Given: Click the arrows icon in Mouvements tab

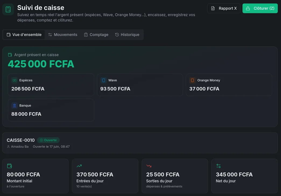Looking at the screenshot, I should tap(50, 35).
